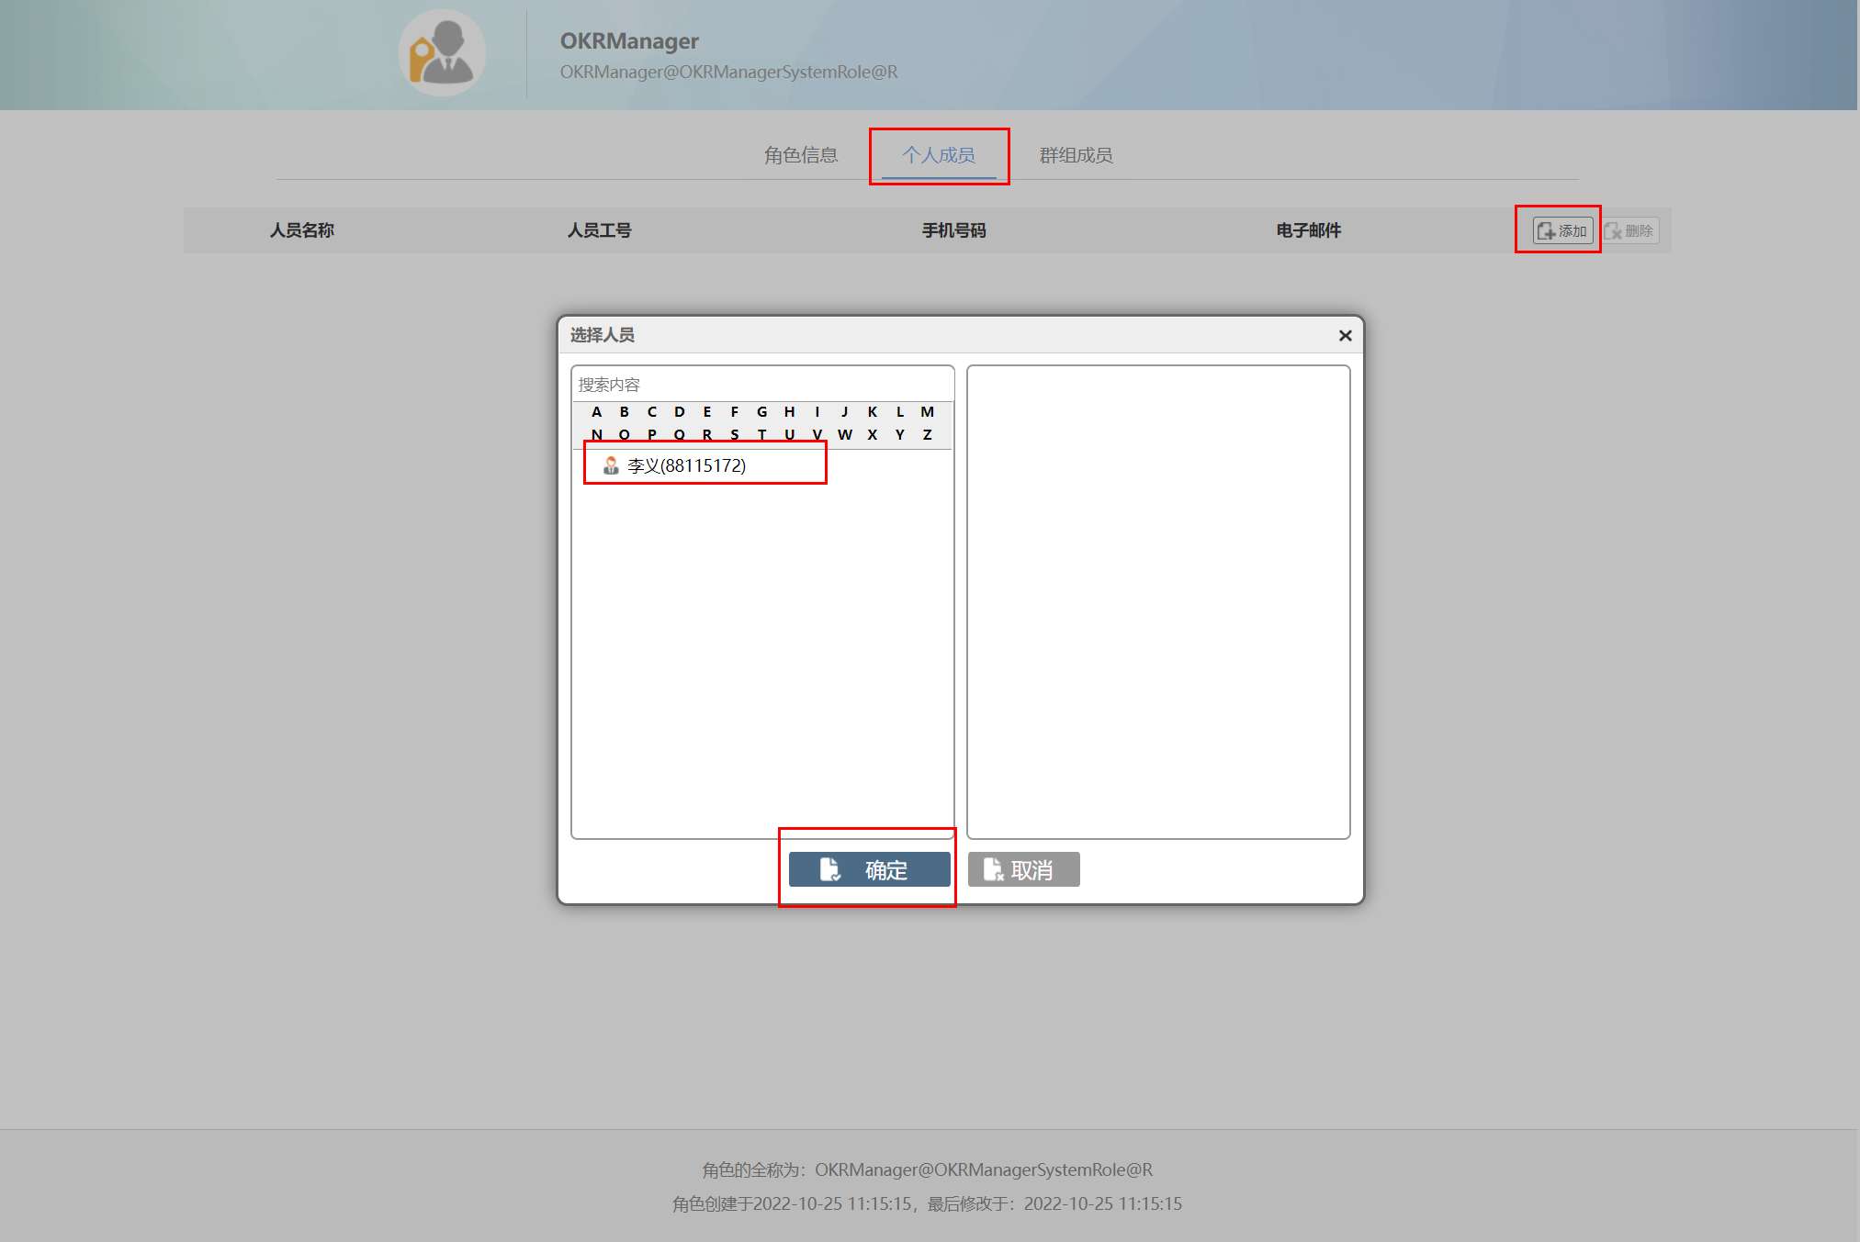
Task: Click the 删除 delete member button
Action: [x=1630, y=230]
